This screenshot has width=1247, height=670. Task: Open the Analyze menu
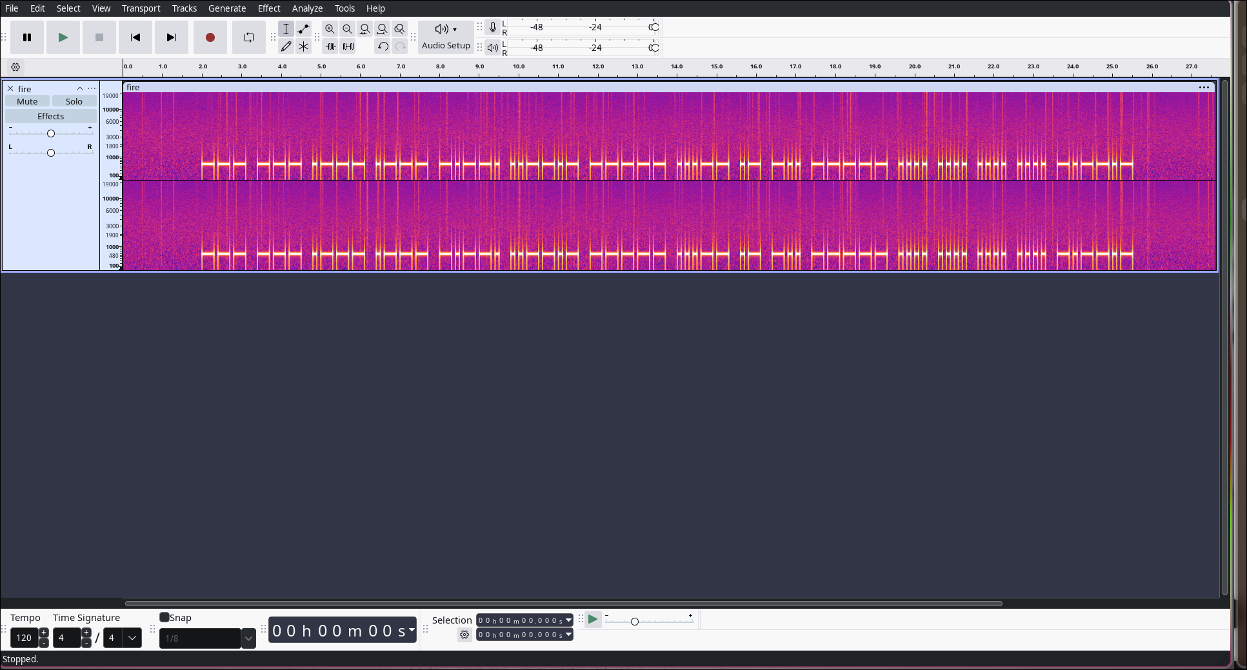307,8
